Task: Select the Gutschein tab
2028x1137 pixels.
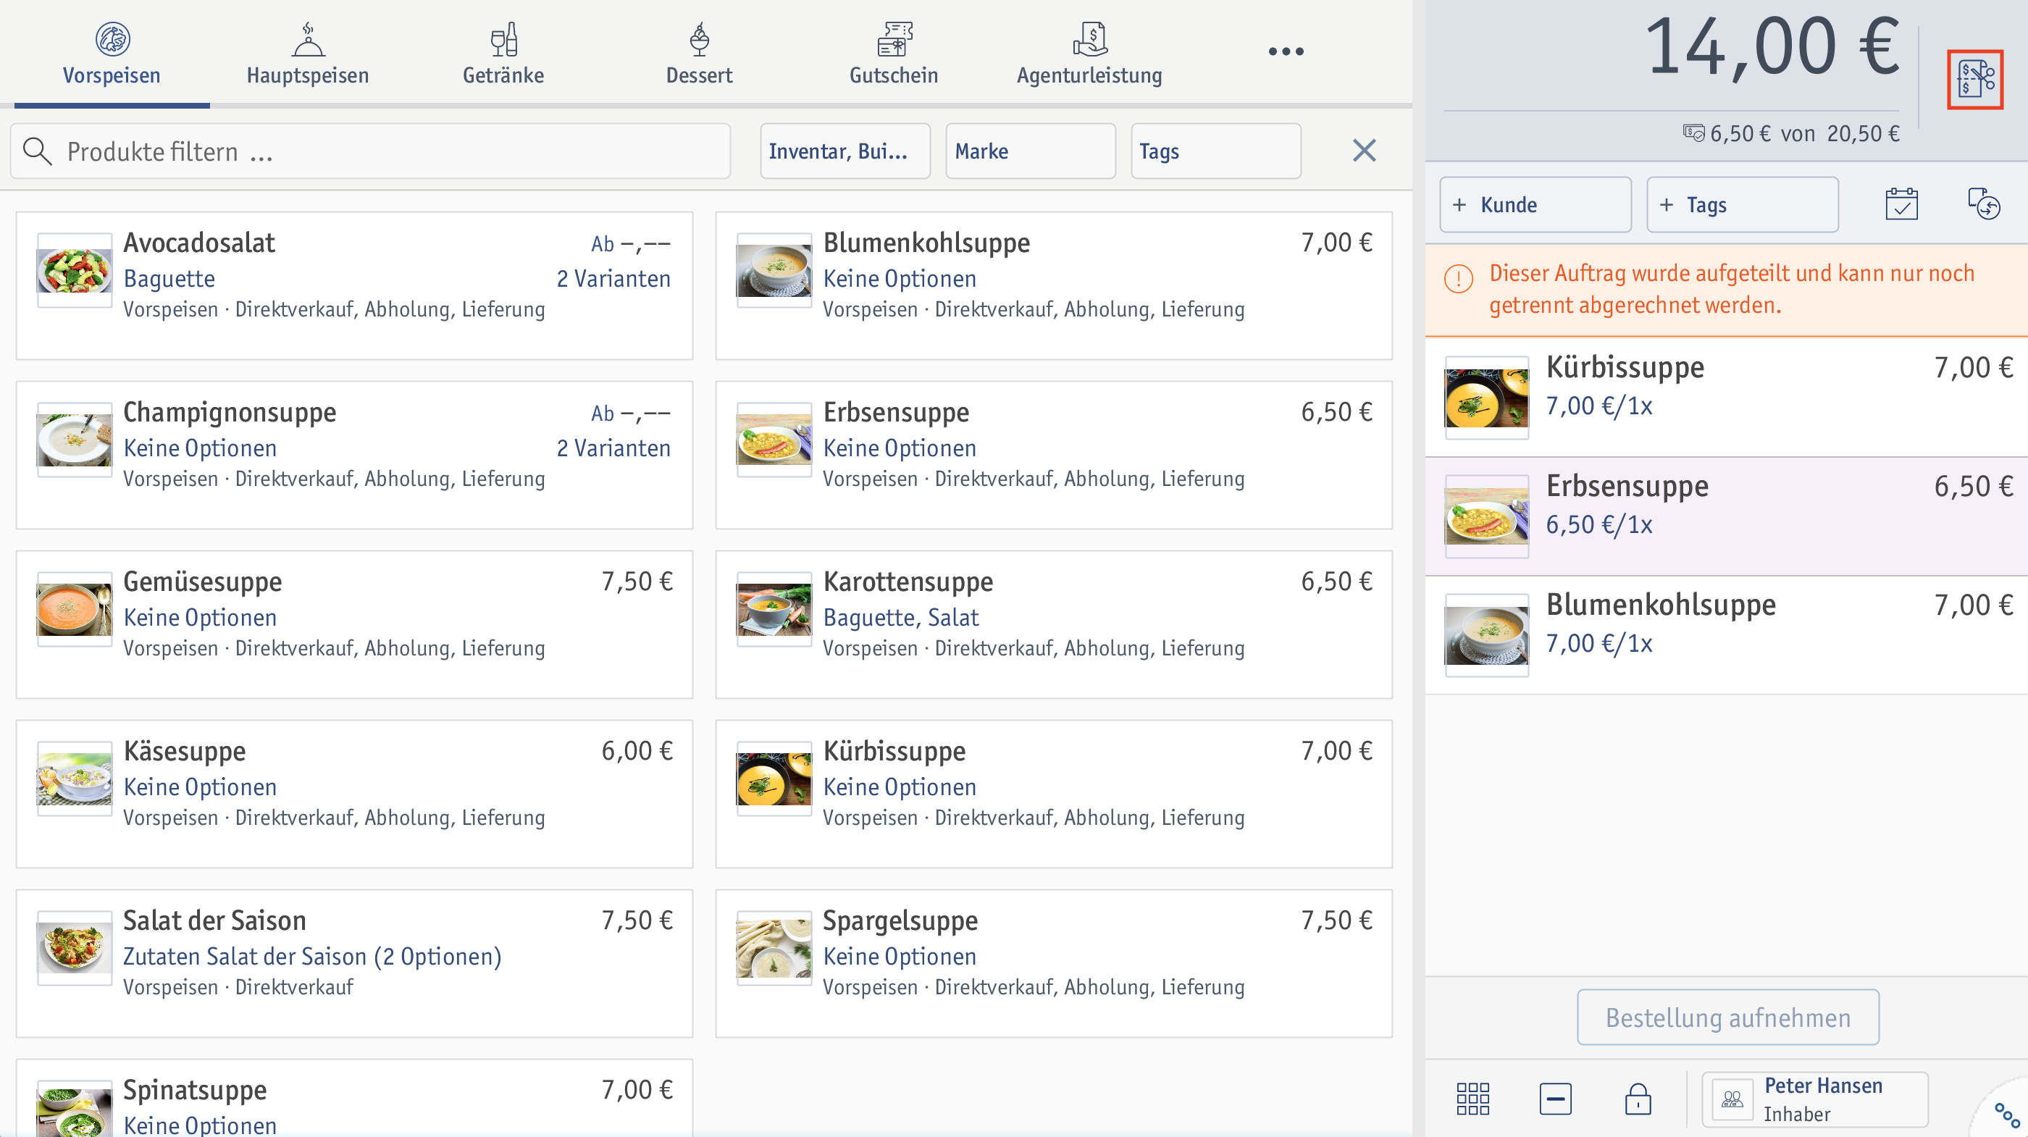Action: point(894,54)
